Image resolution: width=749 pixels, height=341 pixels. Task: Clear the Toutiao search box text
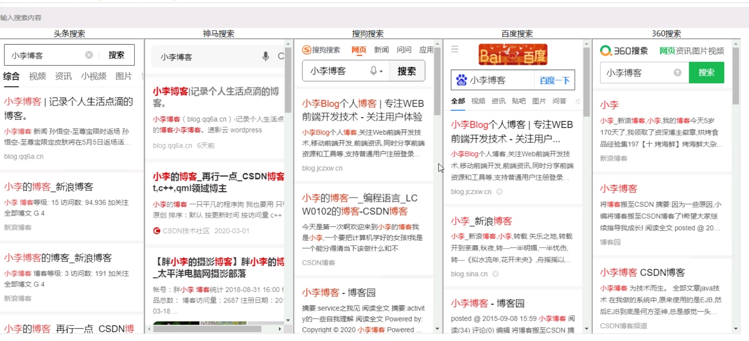[x=89, y=55]
